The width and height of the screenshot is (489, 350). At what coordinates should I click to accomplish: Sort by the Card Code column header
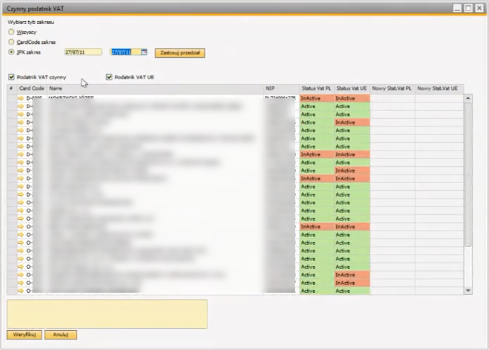32,88
